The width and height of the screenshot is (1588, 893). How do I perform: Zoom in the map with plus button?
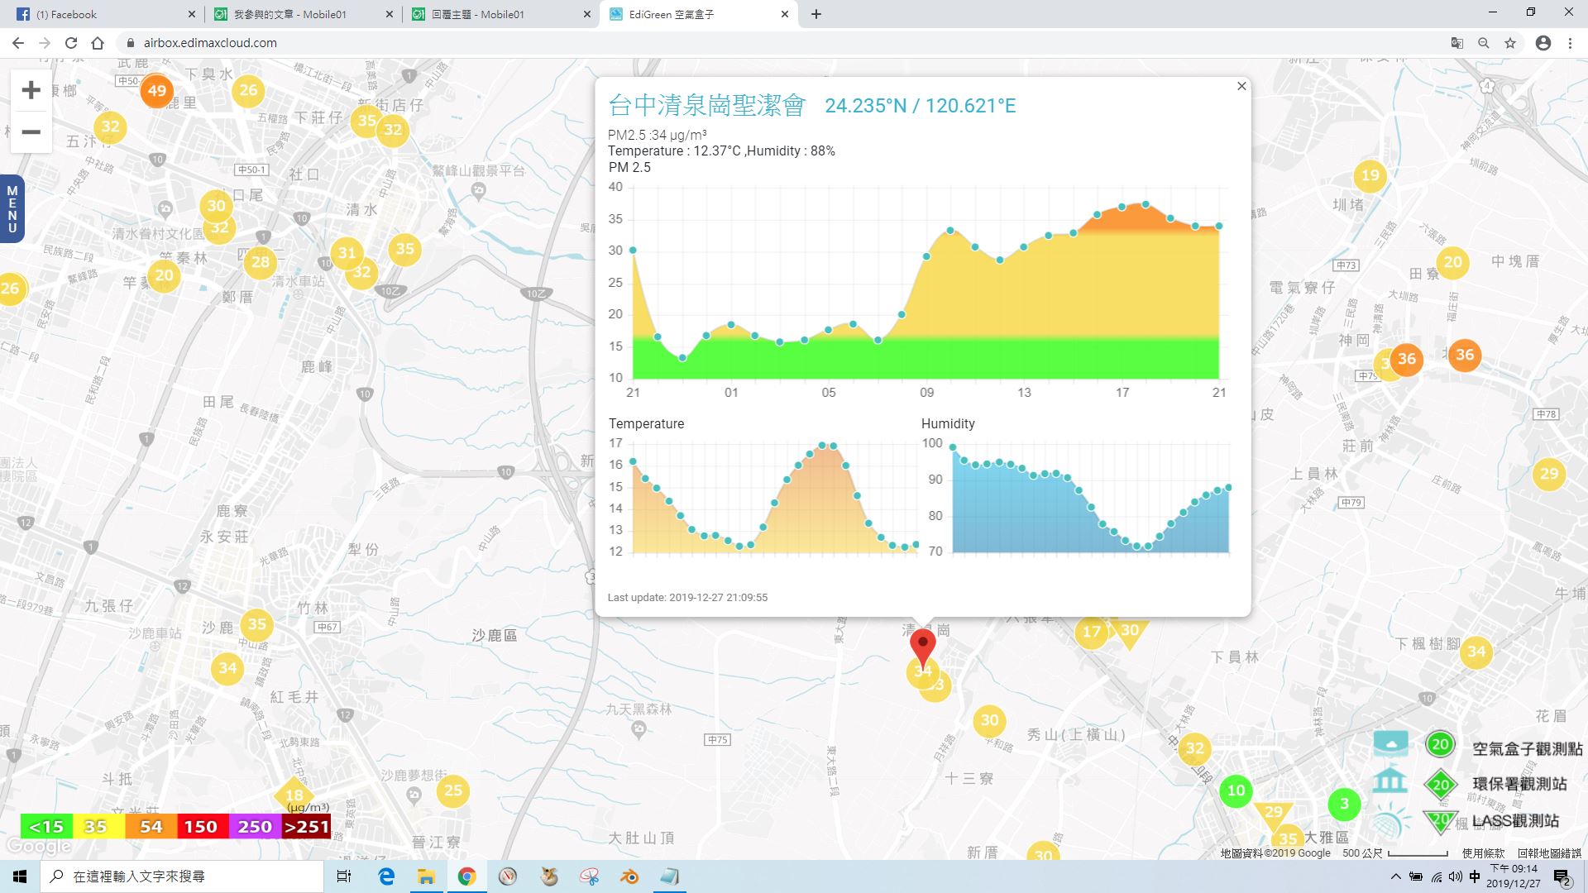[x=31, y=90]
